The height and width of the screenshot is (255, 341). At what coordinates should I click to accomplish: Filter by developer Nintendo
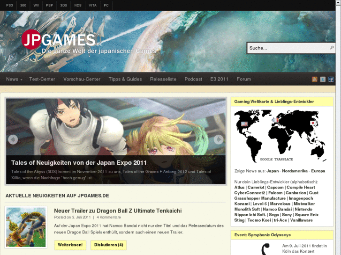point(303,209)
